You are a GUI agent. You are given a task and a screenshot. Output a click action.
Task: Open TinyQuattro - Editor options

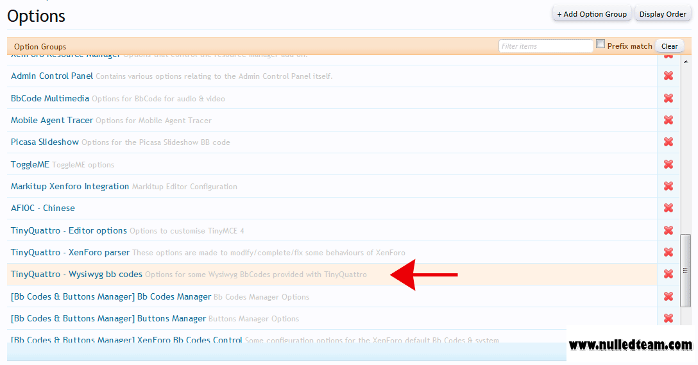pyautogui.click(x=69, y=230)
